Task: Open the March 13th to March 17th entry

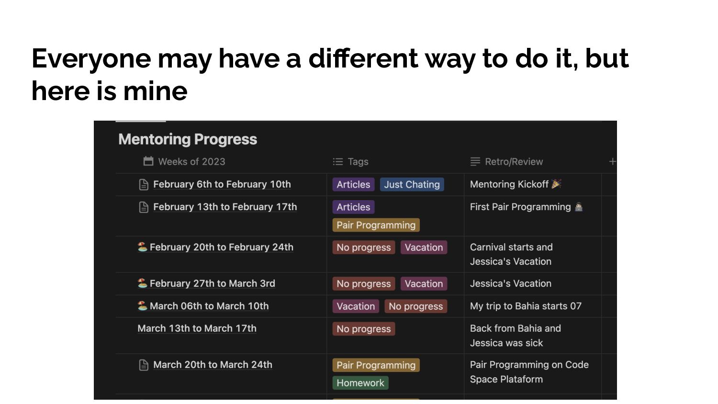Action: coord(197,328)
